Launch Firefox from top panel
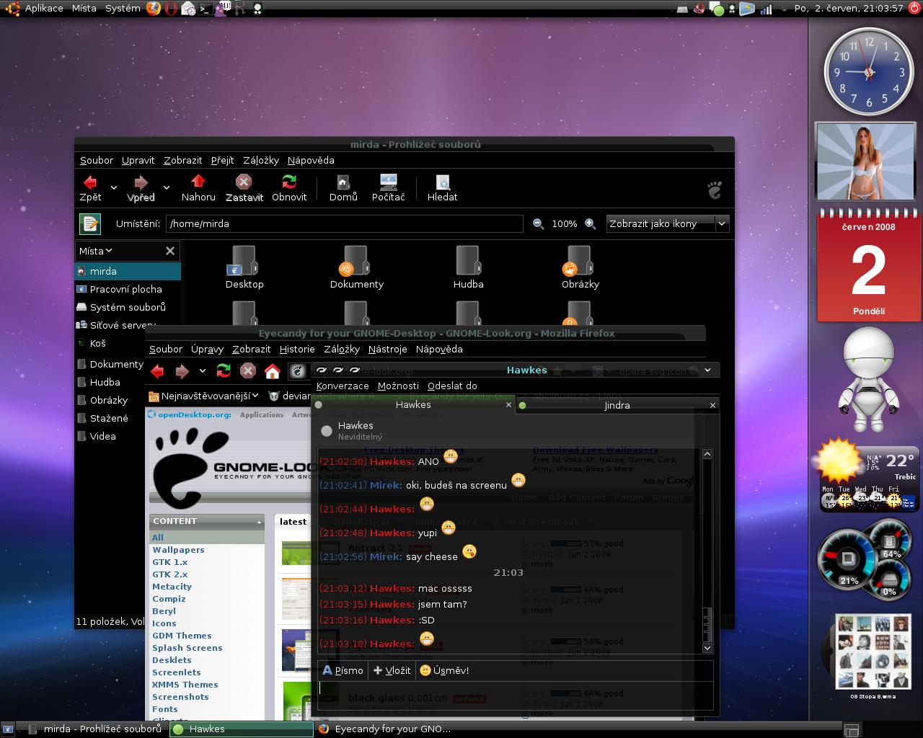The width and height of the screenshot is (923, 738). click(x=153, y=9)
